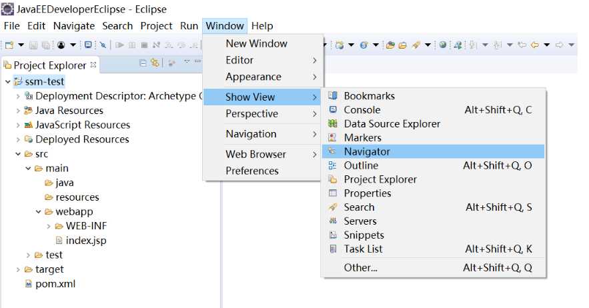Screen dimensions: 589x308
Task: Open Project Explorer view menu triangle
Action: (x=187, y=61)
